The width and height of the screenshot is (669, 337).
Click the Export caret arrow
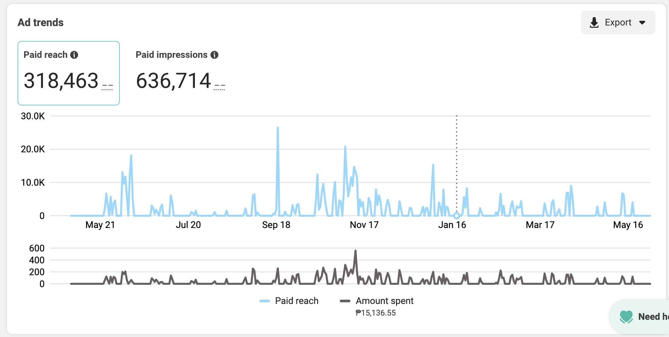coord(642,22)
